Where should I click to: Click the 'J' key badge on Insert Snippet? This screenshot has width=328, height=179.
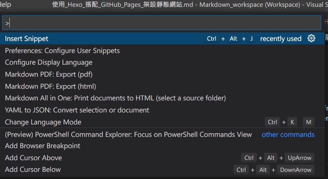pos(252,39)
